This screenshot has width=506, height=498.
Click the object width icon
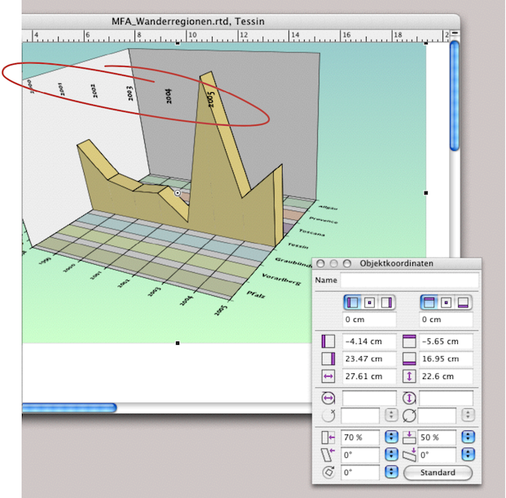329,377
